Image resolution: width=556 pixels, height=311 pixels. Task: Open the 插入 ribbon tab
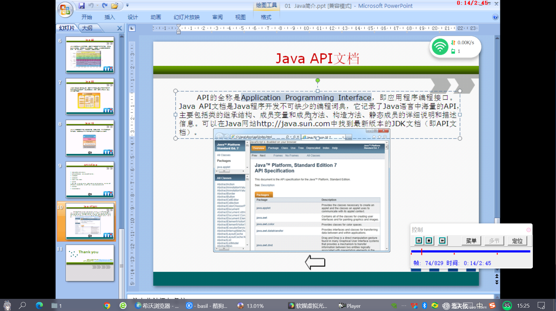coord(109,17)
